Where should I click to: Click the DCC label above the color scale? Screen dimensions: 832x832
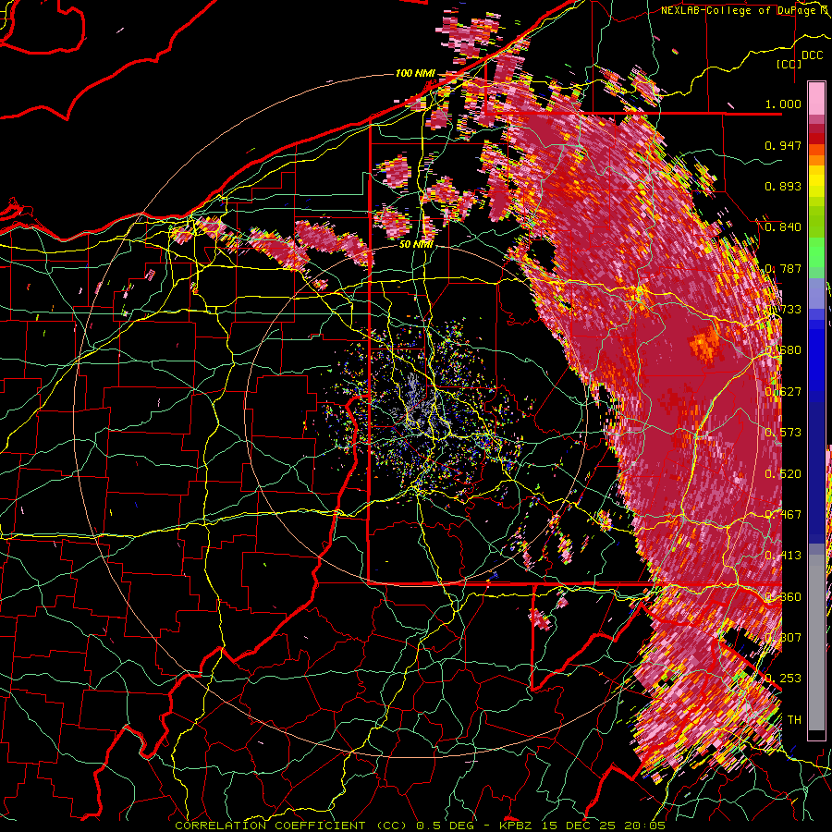click(x=812, y=55)
